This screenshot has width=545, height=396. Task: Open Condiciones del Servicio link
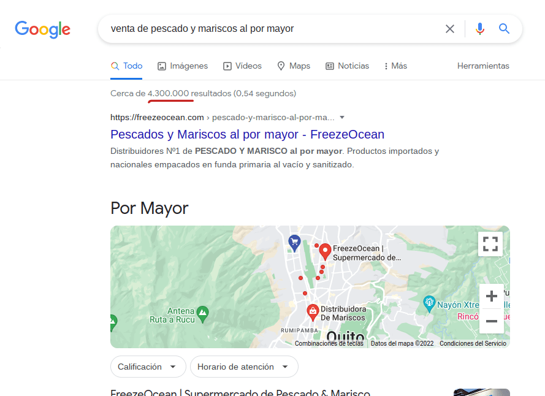click(x=473, y=343)
